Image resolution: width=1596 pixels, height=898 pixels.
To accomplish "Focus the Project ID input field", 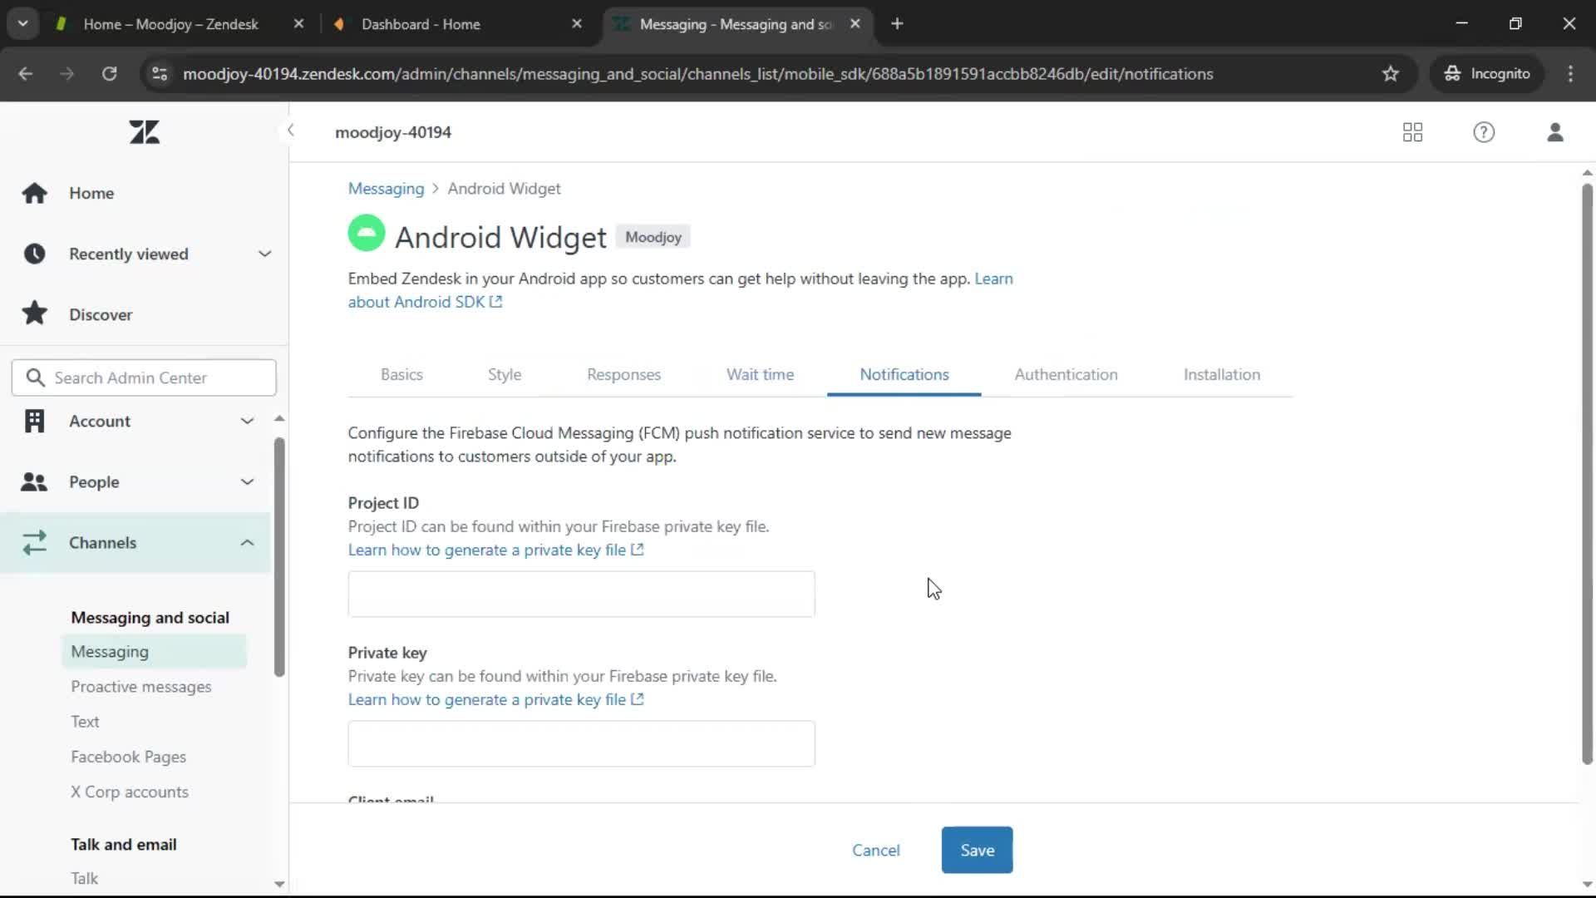I will tap(581, 594).
